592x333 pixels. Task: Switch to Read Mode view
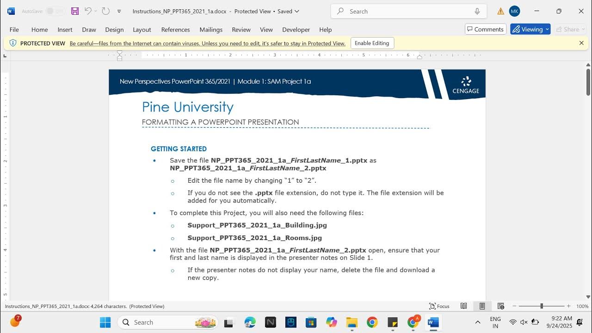(463, 306)
